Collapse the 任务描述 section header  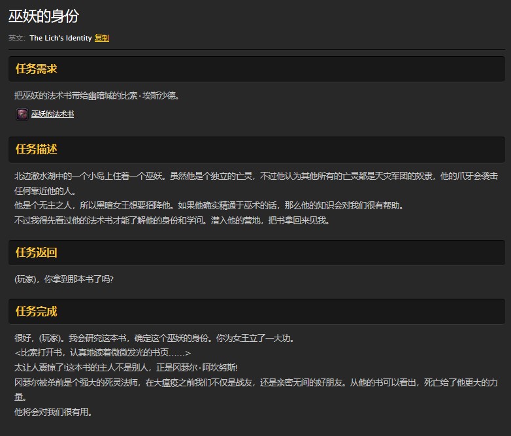37,149
